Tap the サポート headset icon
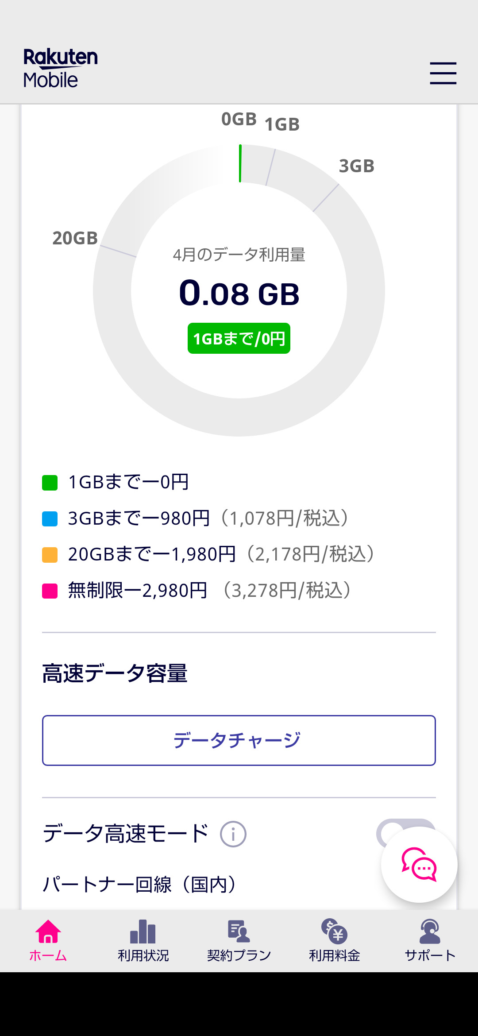The width and height of the screenshot is (478, 1036). (430, 931)
